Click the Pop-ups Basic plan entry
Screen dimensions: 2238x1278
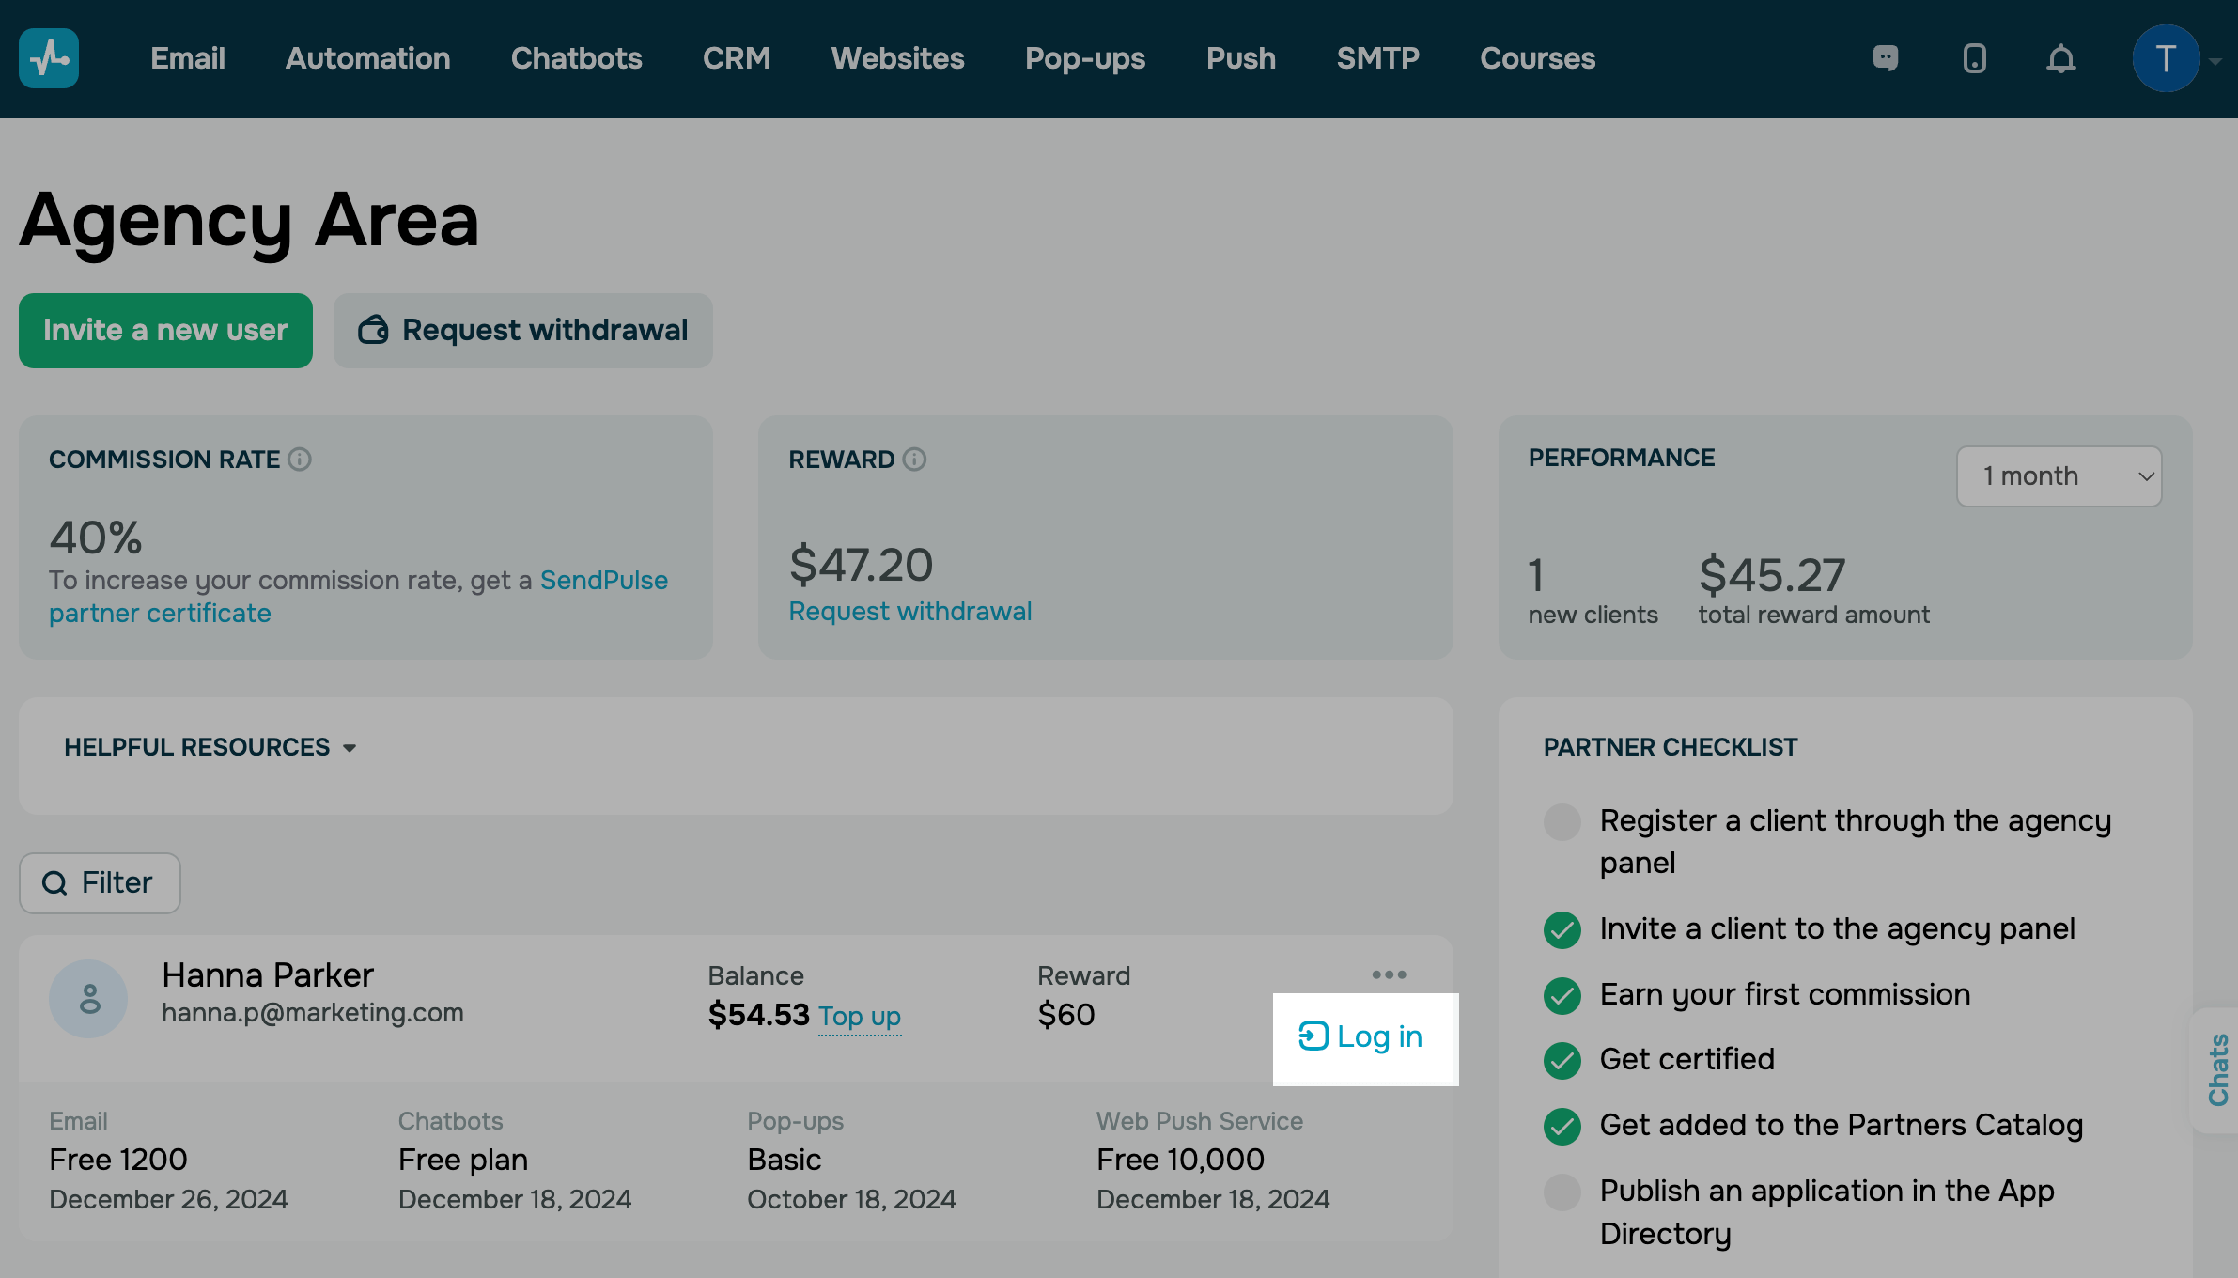(x=851, y=1161)
